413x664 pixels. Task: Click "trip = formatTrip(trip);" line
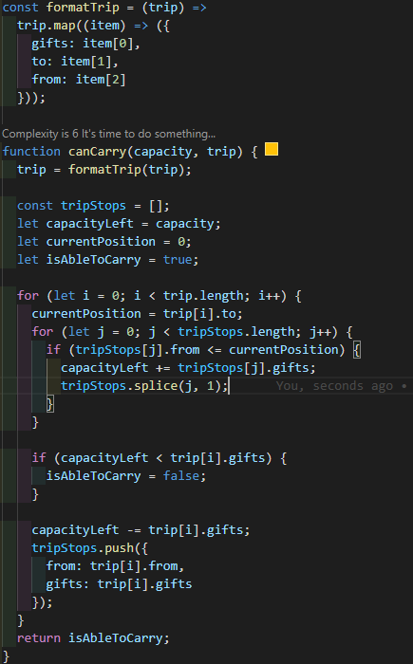104,170
